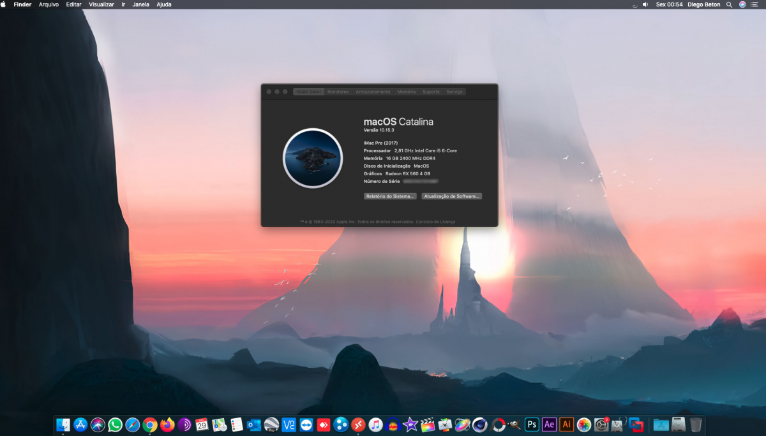The width and height of the screenshot is (766, 436).
Task: Close the About This Mac window
Action: (269, 92)
